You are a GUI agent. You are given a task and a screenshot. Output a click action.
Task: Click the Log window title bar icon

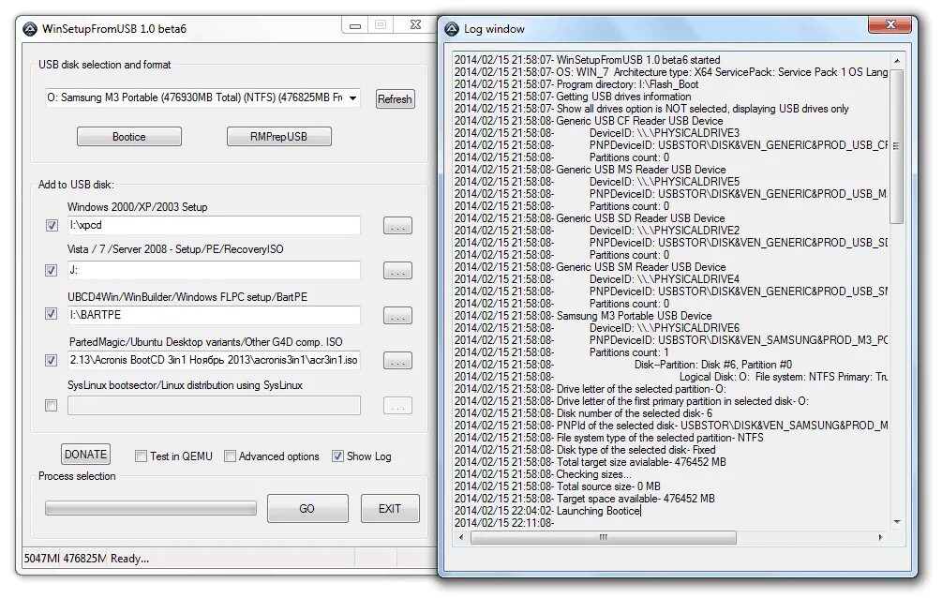452,29
